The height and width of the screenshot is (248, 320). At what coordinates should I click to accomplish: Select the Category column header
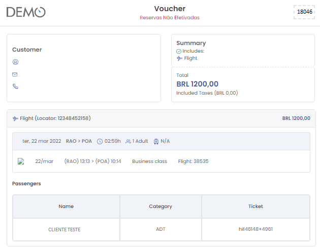(161, 206)
